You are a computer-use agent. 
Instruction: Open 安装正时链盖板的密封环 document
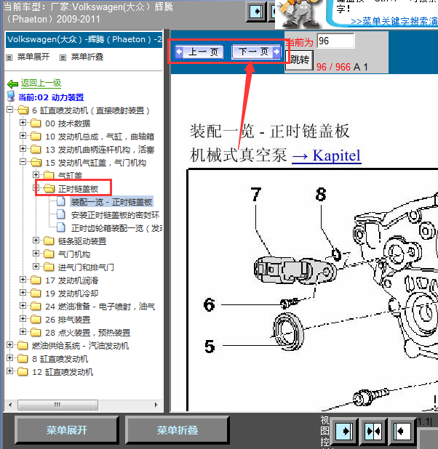(115, 215)
